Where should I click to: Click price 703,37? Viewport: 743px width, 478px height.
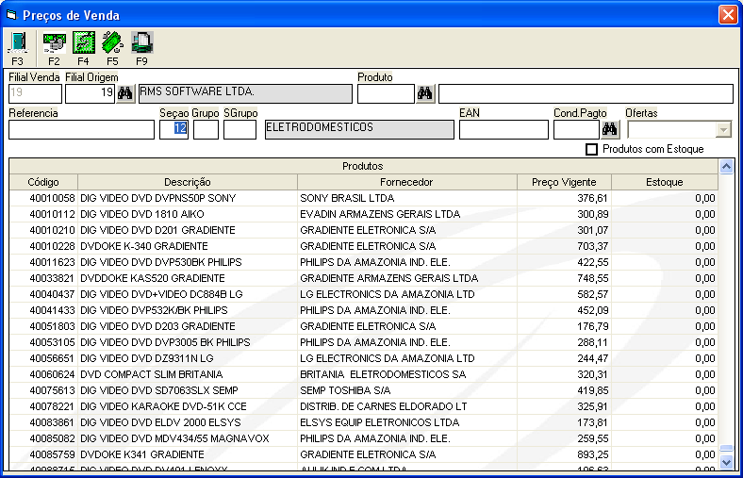click(x=593, y=246)
